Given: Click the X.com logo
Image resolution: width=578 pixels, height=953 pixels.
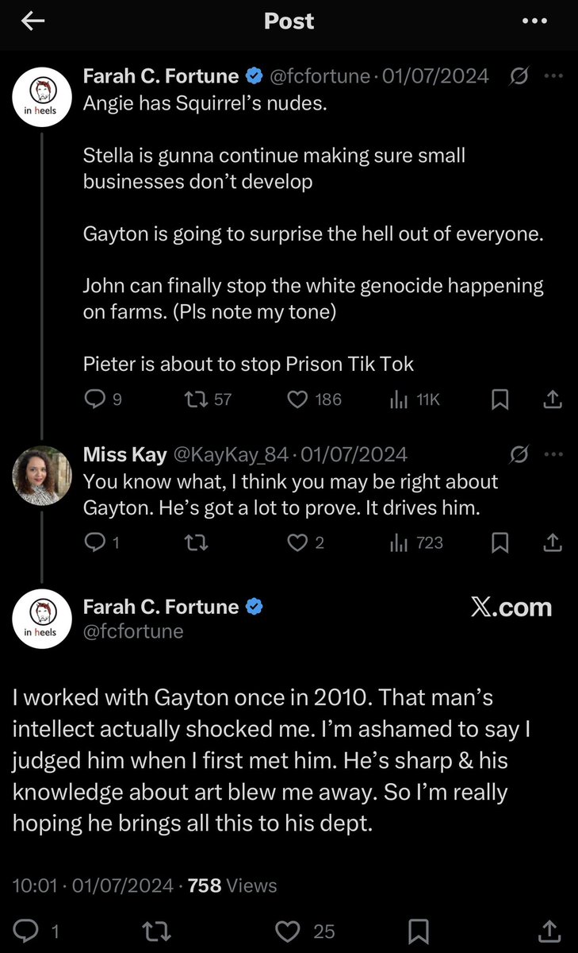Looking at the screenshot, I should [x=511, y=608].
